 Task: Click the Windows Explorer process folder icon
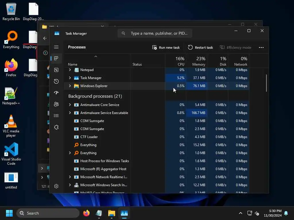click(76, 86)
